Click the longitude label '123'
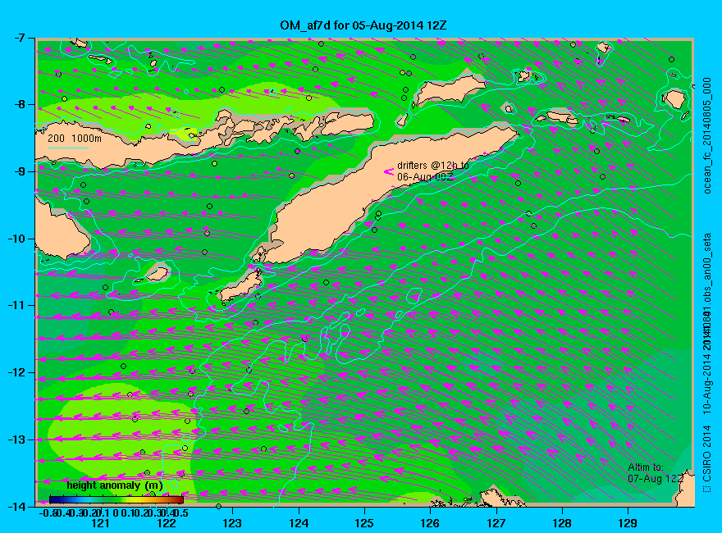This screenshot has height=533, width=722. click(232, 523)
